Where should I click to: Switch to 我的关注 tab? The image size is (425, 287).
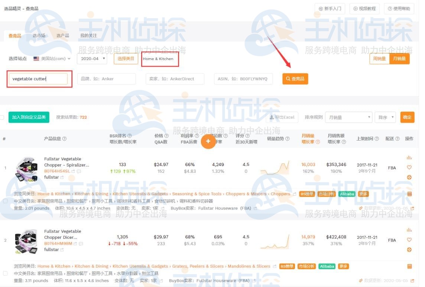(x=88, y=36)
